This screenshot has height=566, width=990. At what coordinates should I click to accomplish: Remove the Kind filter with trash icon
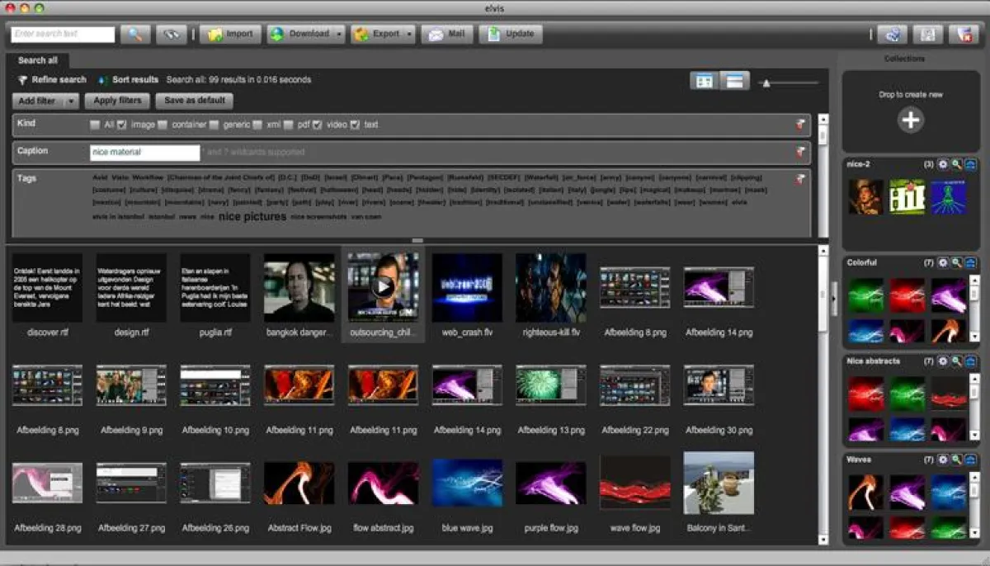799,125
